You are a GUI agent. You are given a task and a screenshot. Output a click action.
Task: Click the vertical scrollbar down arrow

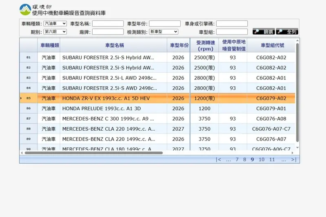click(x=297, y=148)
